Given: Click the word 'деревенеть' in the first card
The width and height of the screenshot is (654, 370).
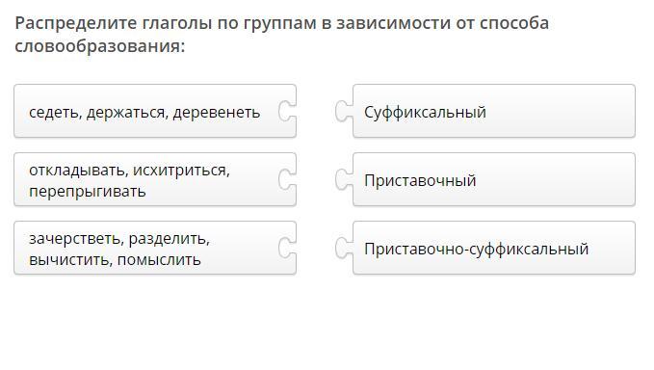Looking at the screenshot, I should (217, 112).
